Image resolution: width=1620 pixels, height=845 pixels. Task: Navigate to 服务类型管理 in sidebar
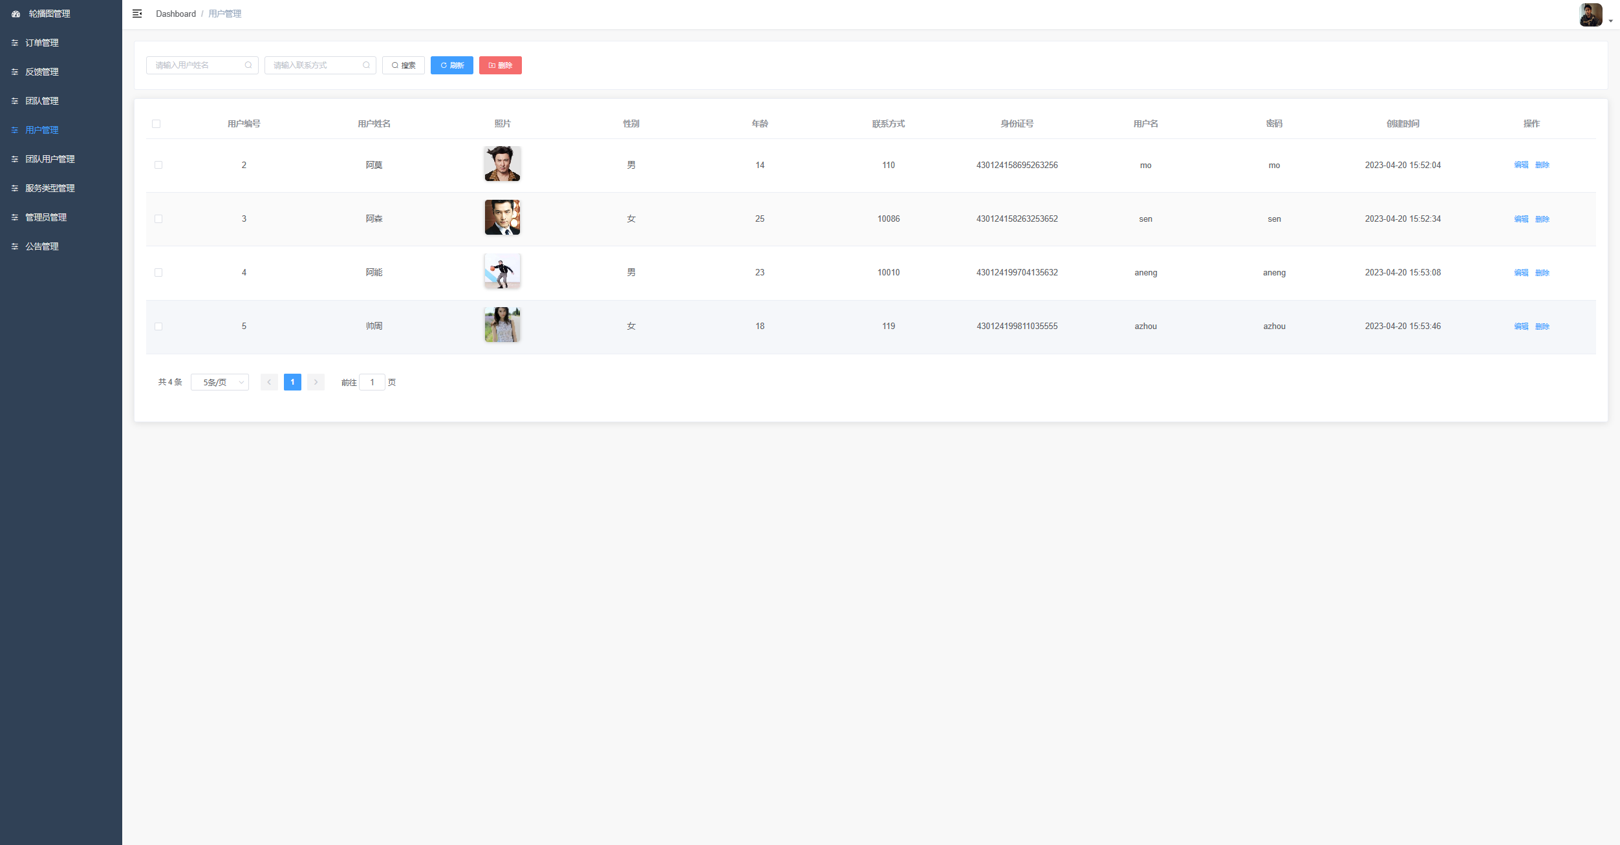pyautogui.click(x=50, y=188)
